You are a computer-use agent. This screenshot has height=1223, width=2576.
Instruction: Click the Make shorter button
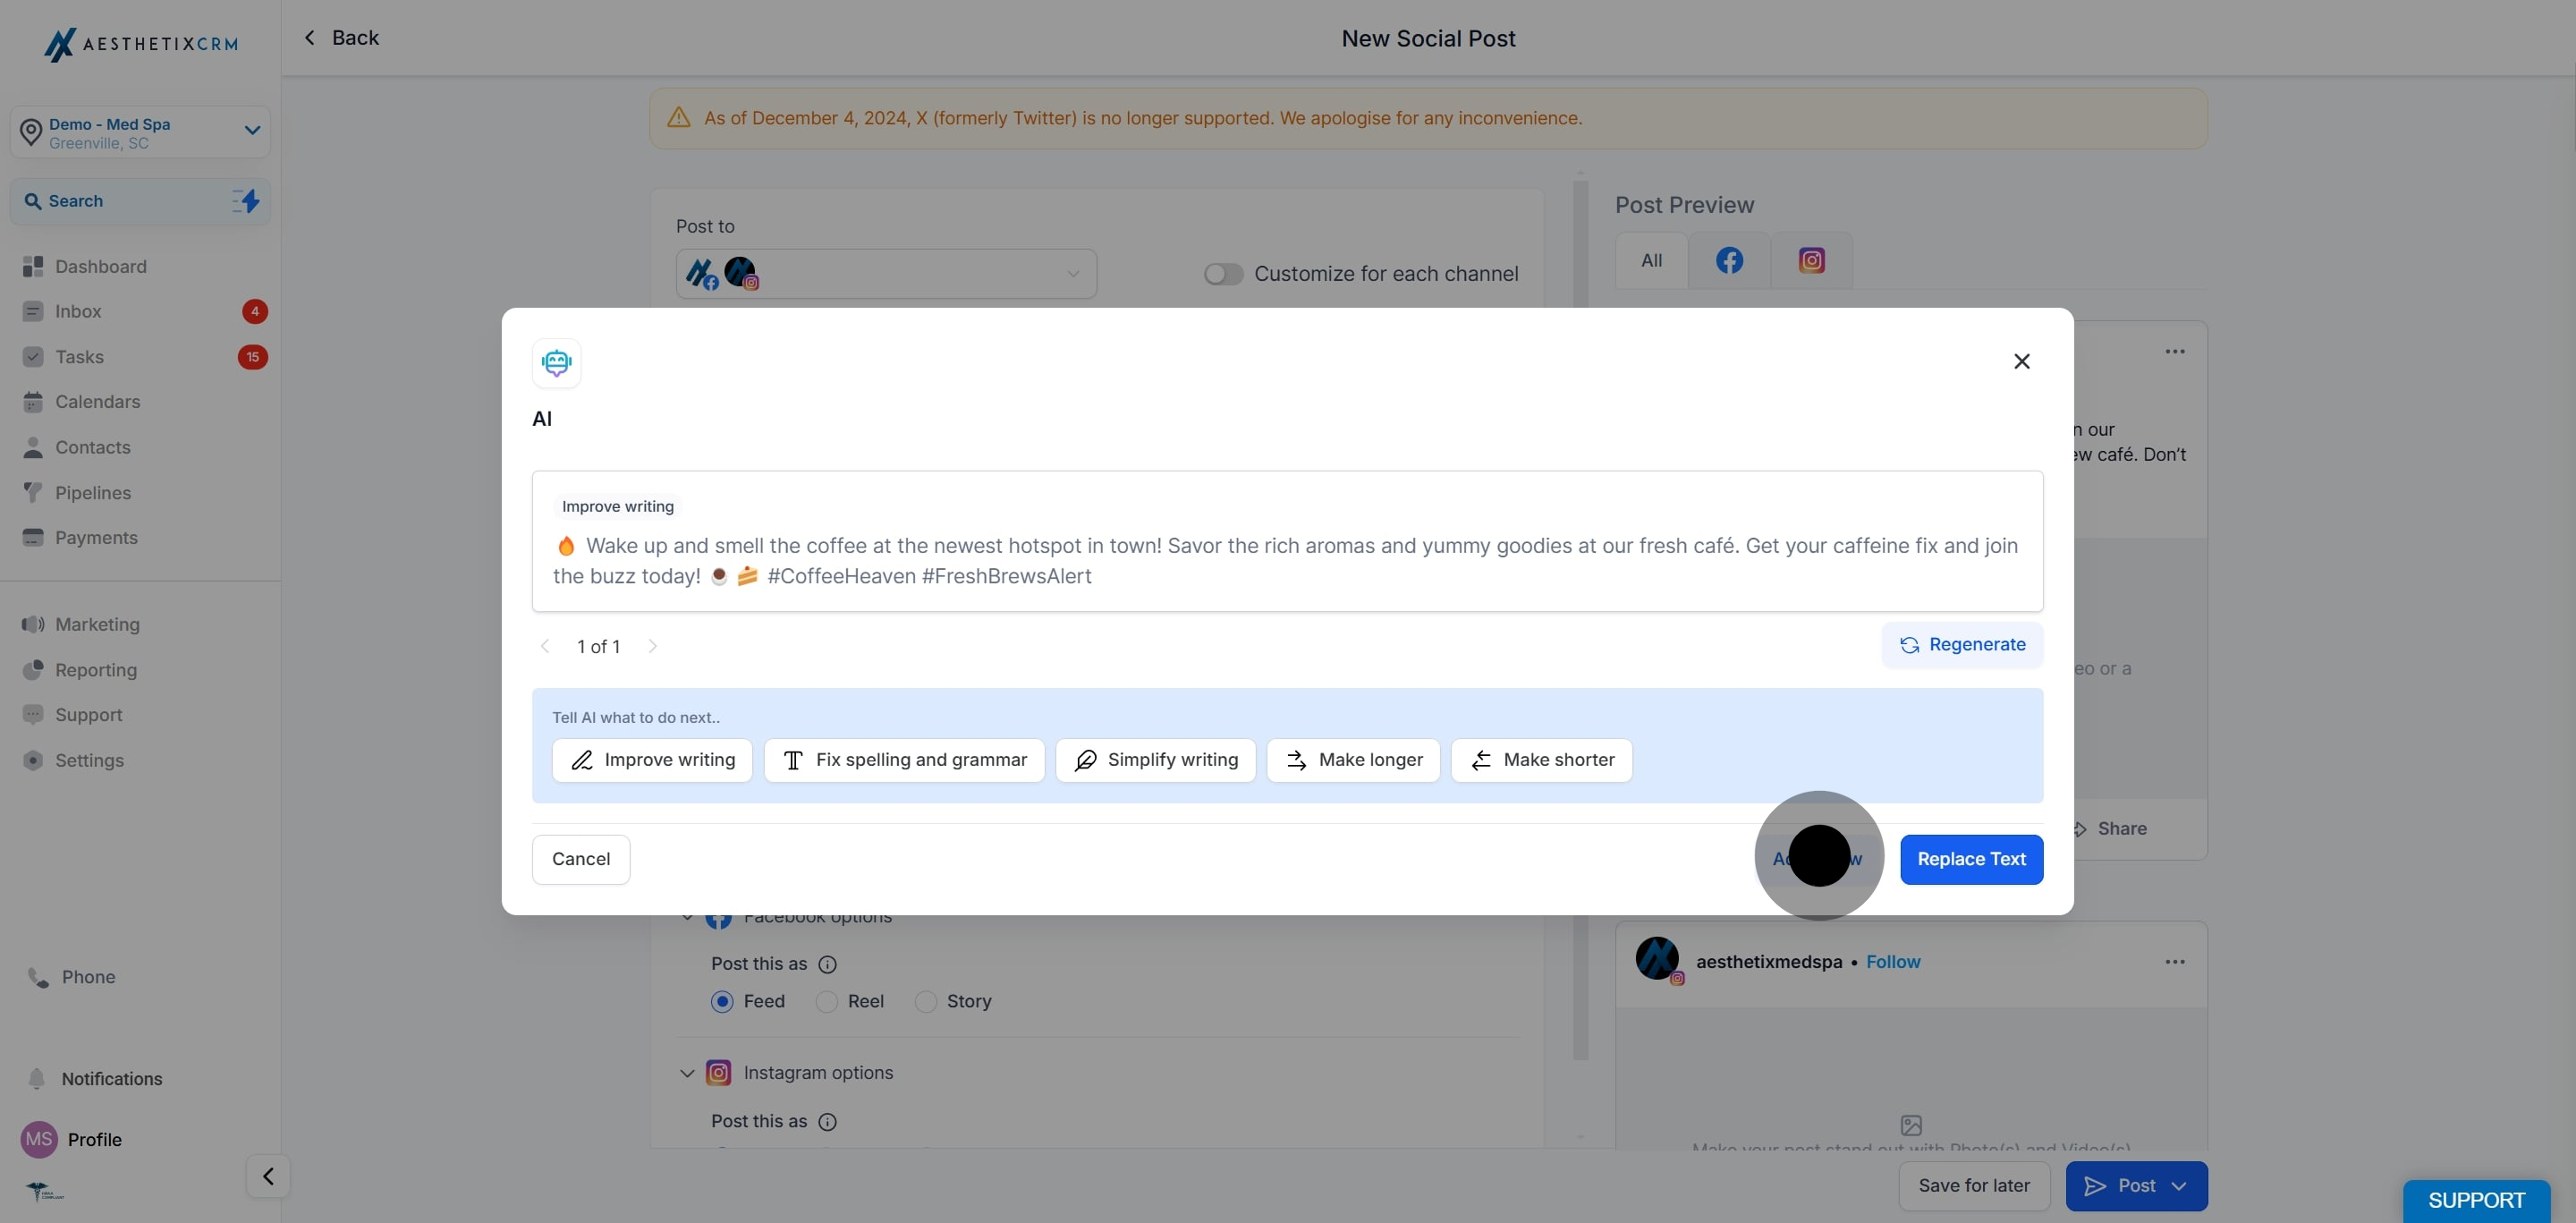coord(1540,760)
